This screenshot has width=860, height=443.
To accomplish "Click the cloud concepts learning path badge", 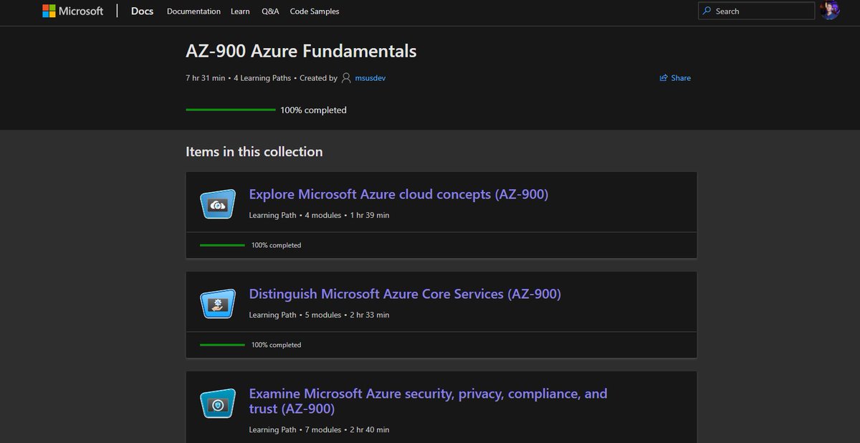I will coord(218,205).
